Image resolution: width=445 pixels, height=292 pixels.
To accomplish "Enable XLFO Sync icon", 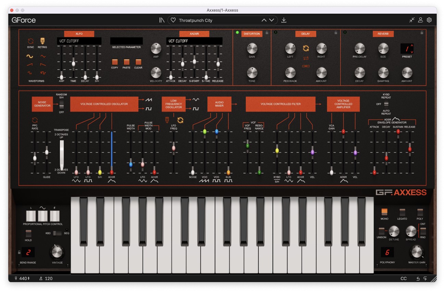I will (x=31, y=41).
